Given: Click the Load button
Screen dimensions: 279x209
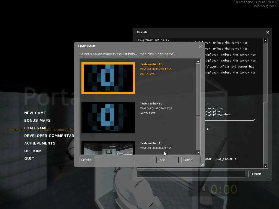Looking at the screenshot, I should coord(168,160).
